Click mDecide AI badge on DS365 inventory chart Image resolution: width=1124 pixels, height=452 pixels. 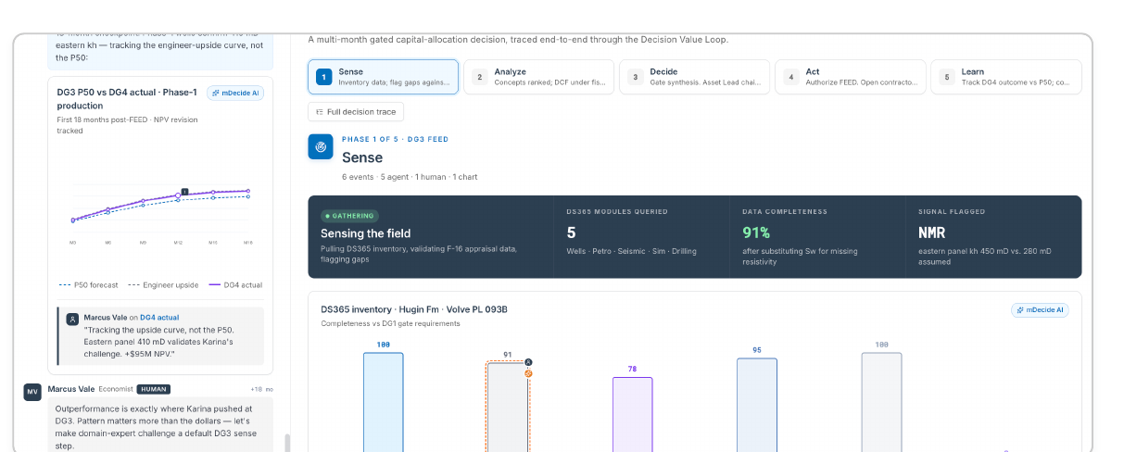(x=1040, y=310)
